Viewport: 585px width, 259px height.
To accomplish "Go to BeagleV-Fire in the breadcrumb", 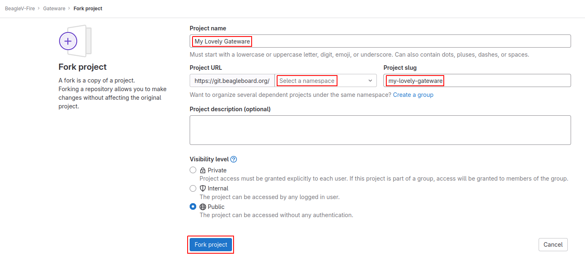I will tap(20, 9).
